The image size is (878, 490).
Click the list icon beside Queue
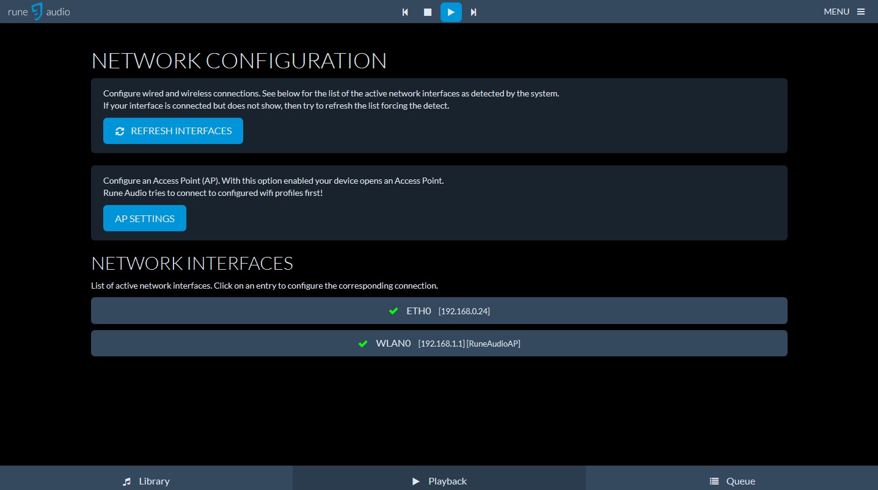tap(714, 481)
